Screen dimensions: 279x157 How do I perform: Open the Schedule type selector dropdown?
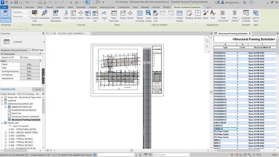click(x=44, y=42)
